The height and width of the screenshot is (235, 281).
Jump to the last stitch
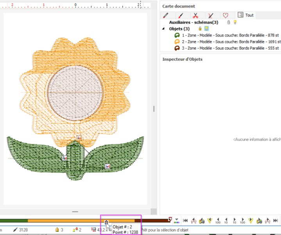276,221
